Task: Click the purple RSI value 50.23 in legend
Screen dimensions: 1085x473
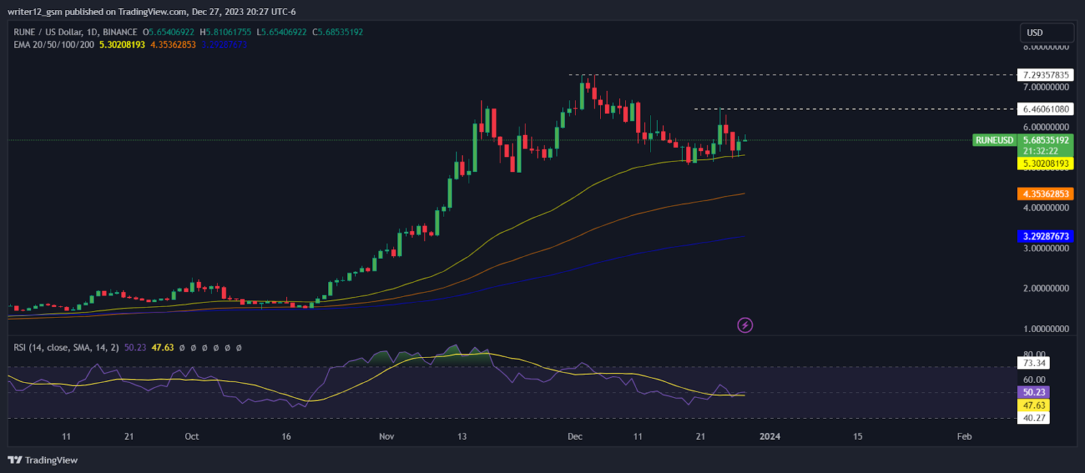Action: [x=135, y=348]
